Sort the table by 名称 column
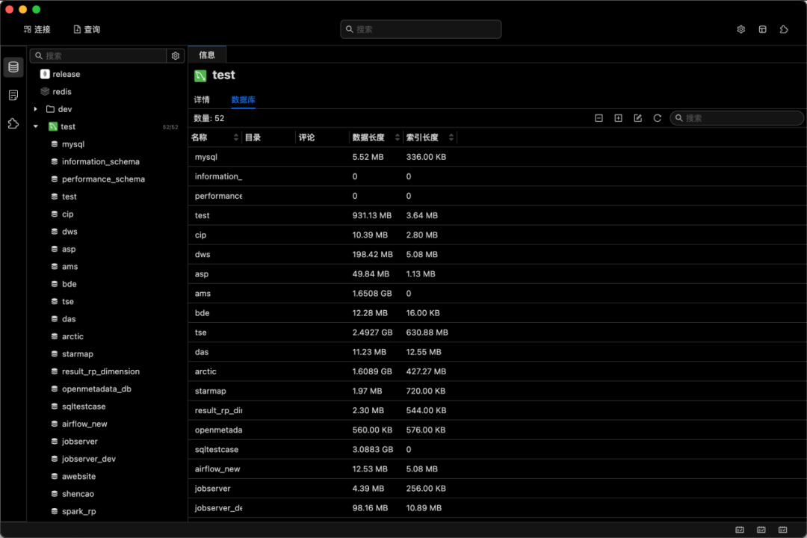 pos(236,137)
